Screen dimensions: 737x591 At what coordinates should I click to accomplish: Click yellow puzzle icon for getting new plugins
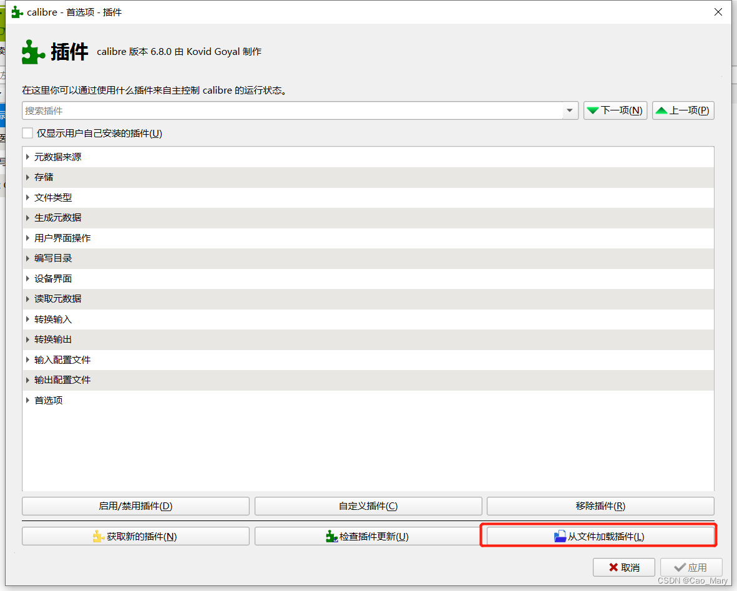(x=98, y=537)
